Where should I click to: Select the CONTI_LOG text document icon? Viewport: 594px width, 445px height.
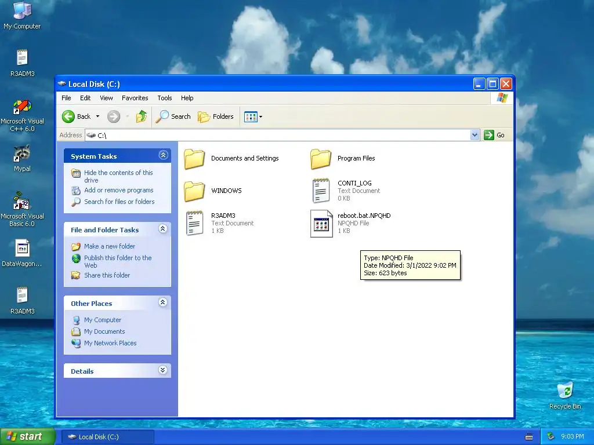click(321, 191)
